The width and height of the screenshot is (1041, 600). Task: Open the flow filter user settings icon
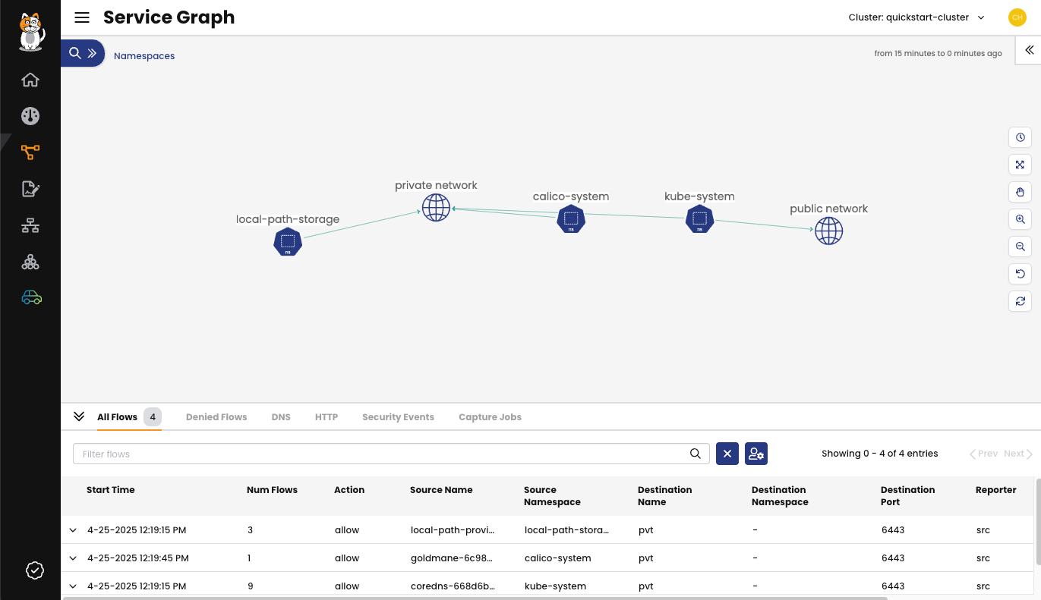[756, 453]
